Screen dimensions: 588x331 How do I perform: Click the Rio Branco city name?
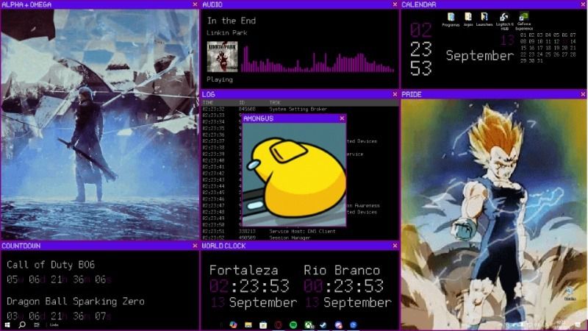tap(342, 270)
